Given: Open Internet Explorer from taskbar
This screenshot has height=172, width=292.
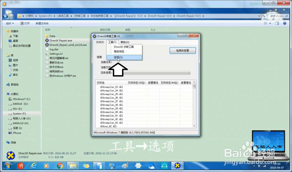Looking at the screenshot, I should pyautogui.click(x=34, y=166).
